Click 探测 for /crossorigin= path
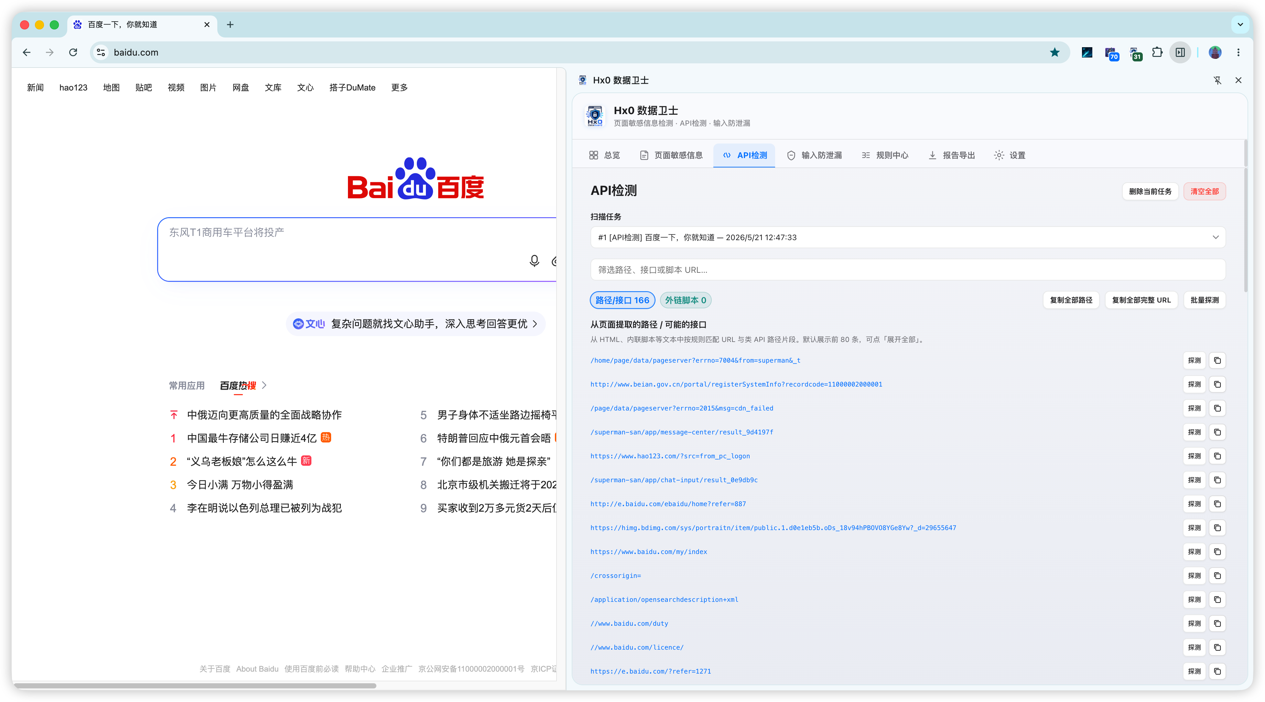This screenshot has width=1265, height=702. (1194, 576)
